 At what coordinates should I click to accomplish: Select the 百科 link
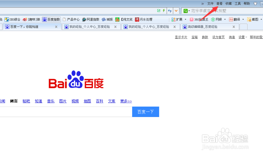(99, 101)
